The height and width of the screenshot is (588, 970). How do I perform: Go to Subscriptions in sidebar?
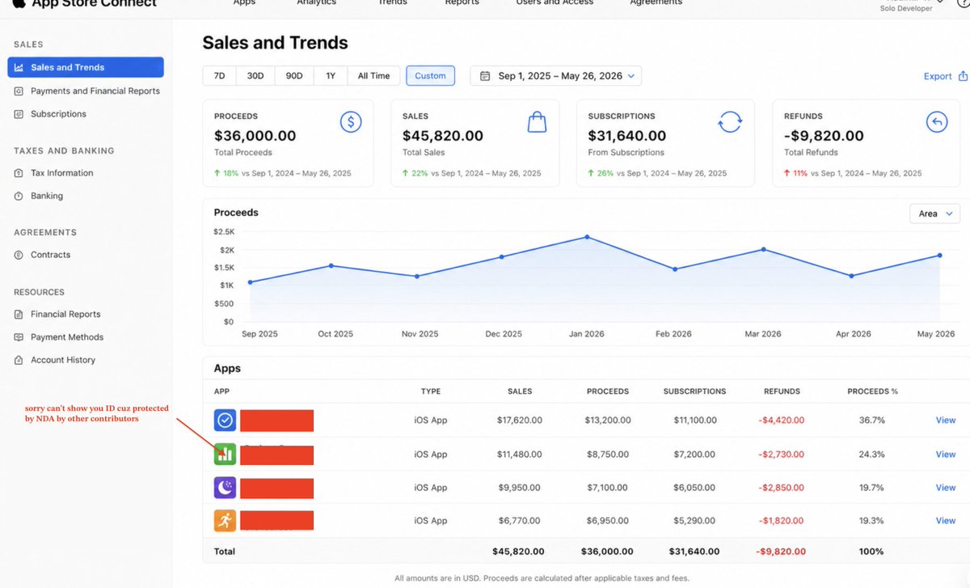(x=58, y=114)
